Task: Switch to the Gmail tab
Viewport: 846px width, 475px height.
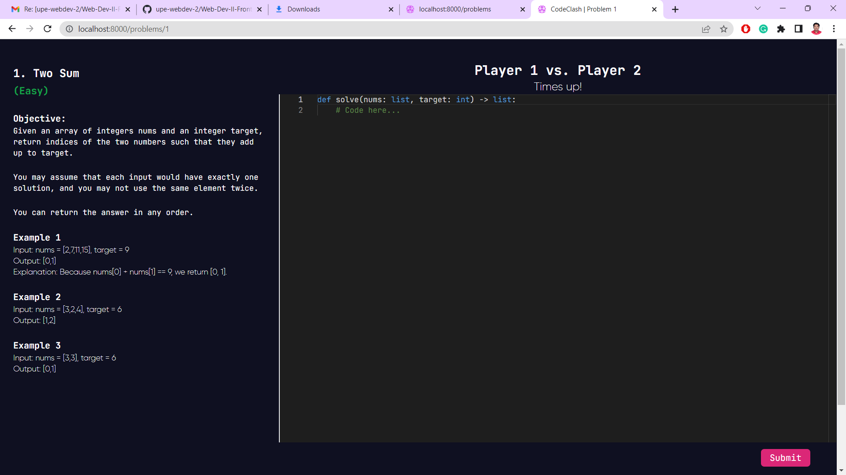Action: [x=66, y=9]
